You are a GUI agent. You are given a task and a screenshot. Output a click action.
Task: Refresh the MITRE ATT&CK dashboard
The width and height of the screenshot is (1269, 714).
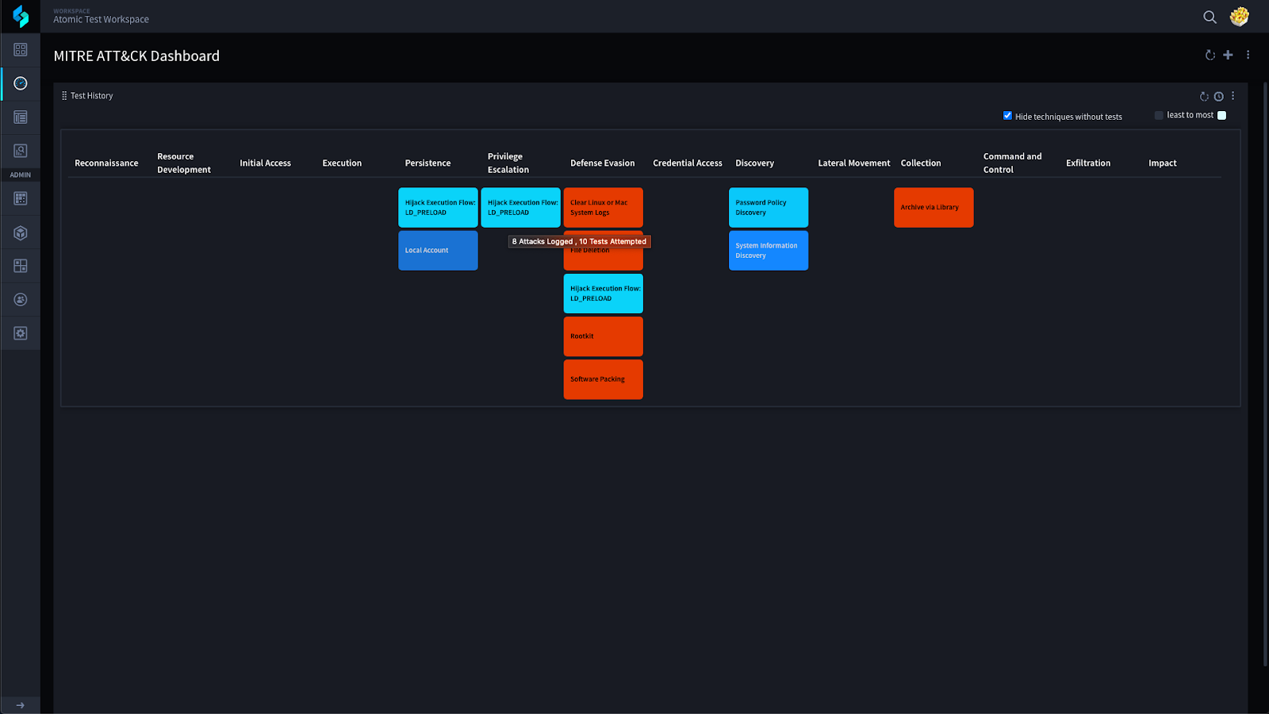1210,55
